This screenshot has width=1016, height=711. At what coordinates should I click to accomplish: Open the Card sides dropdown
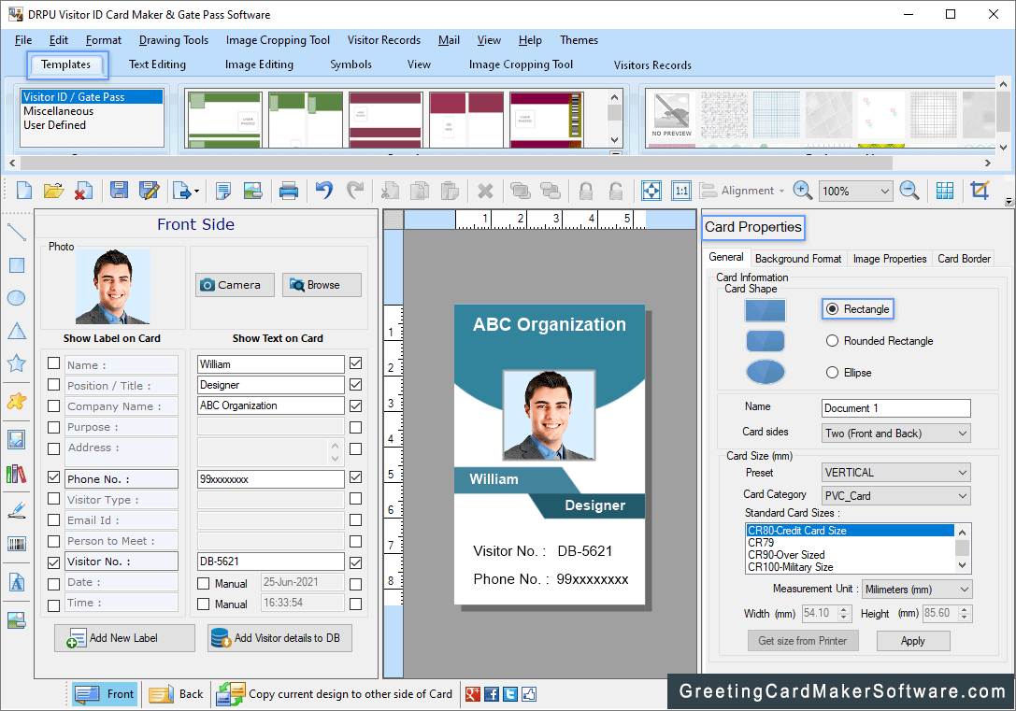coord(896,434)
